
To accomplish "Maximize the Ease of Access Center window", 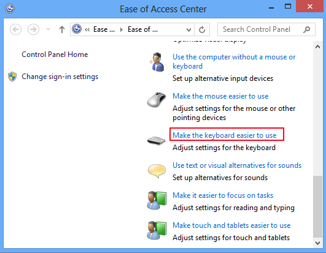I will click(288, 6).
